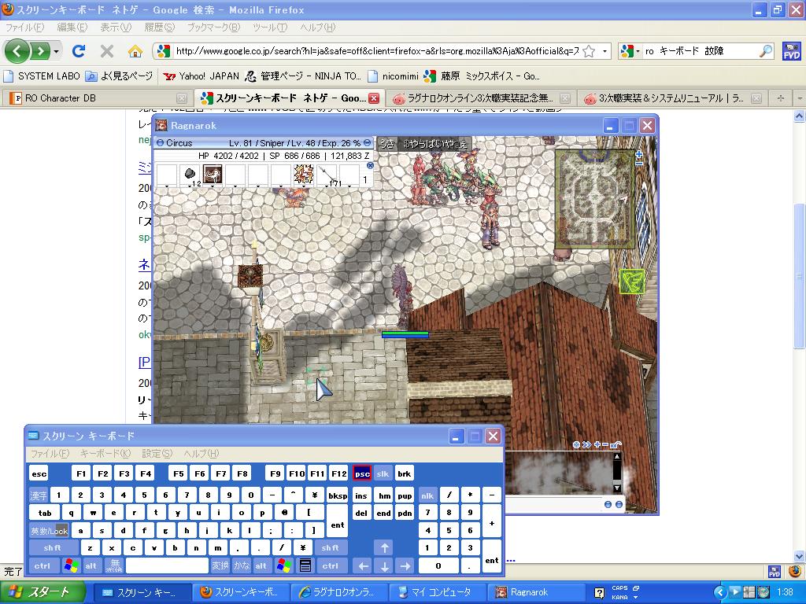Click the search magnifier icon in Firefox

(x=766, y=51)
